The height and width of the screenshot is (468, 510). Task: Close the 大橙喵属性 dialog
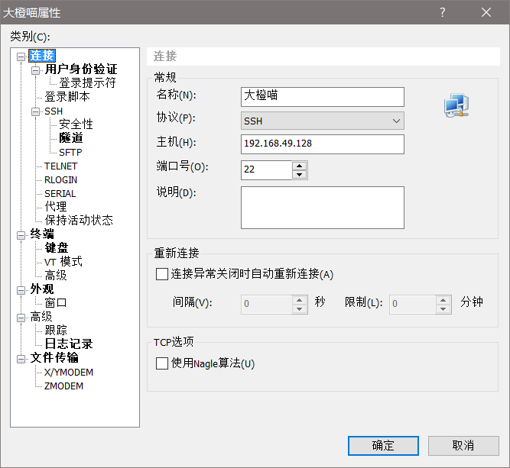[x=486, y=12]
